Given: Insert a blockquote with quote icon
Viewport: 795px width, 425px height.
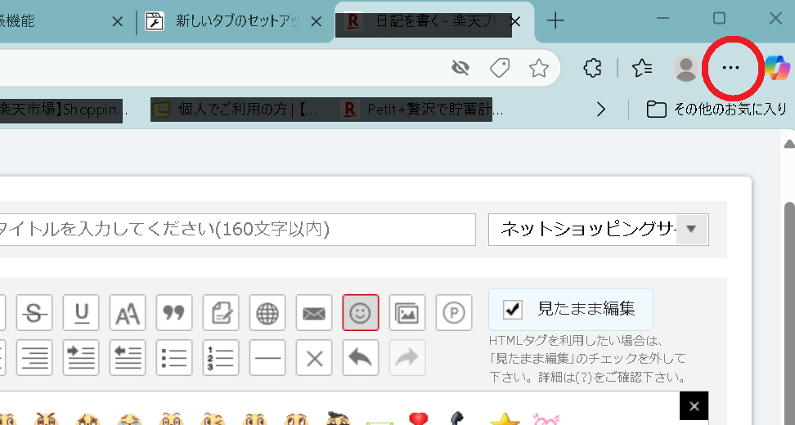Looking at the screenshot, I should [x=174, y=312].
